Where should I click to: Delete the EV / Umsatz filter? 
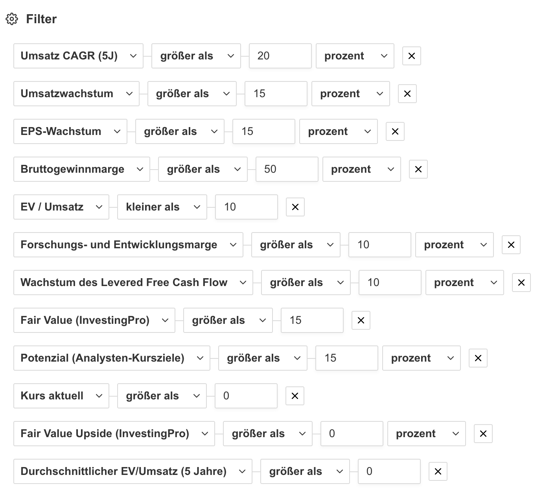coord(295,207)
